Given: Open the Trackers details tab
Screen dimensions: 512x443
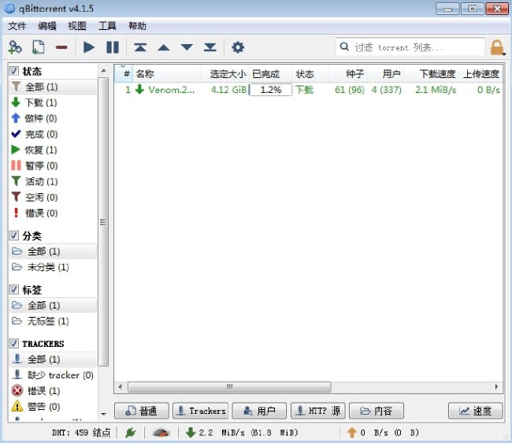Looking at the screenshot, I should pos(201,411).
